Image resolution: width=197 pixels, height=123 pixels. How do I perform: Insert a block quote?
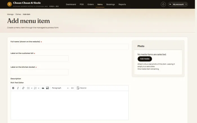pos(43,88)
